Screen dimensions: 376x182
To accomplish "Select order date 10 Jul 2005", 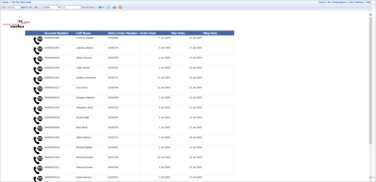I will [164, 157].
